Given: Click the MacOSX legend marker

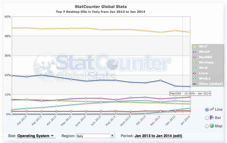Looking at the screenshot, I should [195, 57].
